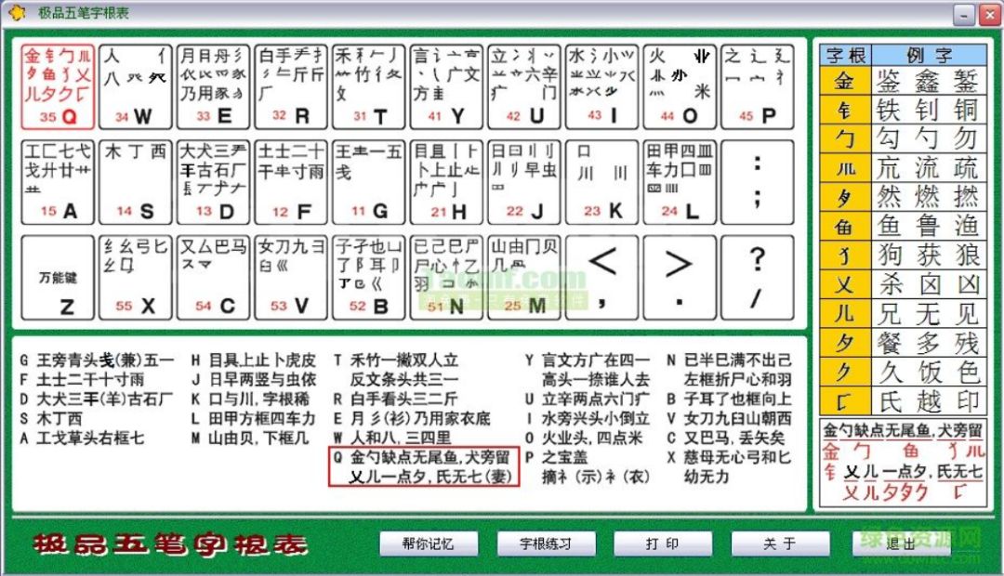The height and width of the screenshot is (576, 1004).
Task: Open the 关于 about dialog
Action: [779, 544]
